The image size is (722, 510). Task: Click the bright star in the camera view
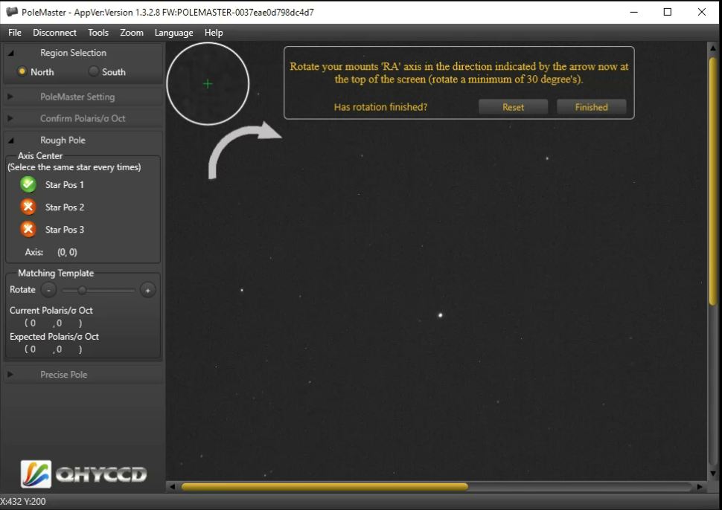point(441,315)
